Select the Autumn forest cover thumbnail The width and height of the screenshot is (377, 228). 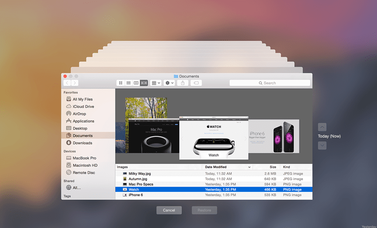[x=146, y=107]
